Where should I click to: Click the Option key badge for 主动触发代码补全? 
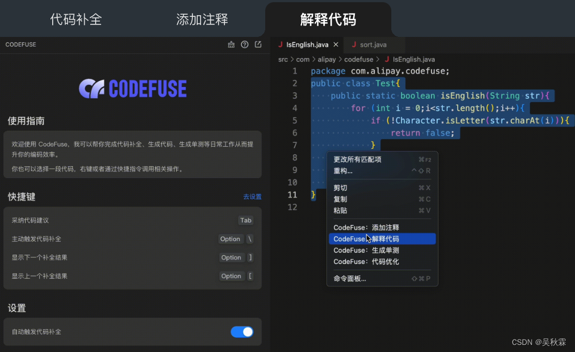click(x=230, y=238)
